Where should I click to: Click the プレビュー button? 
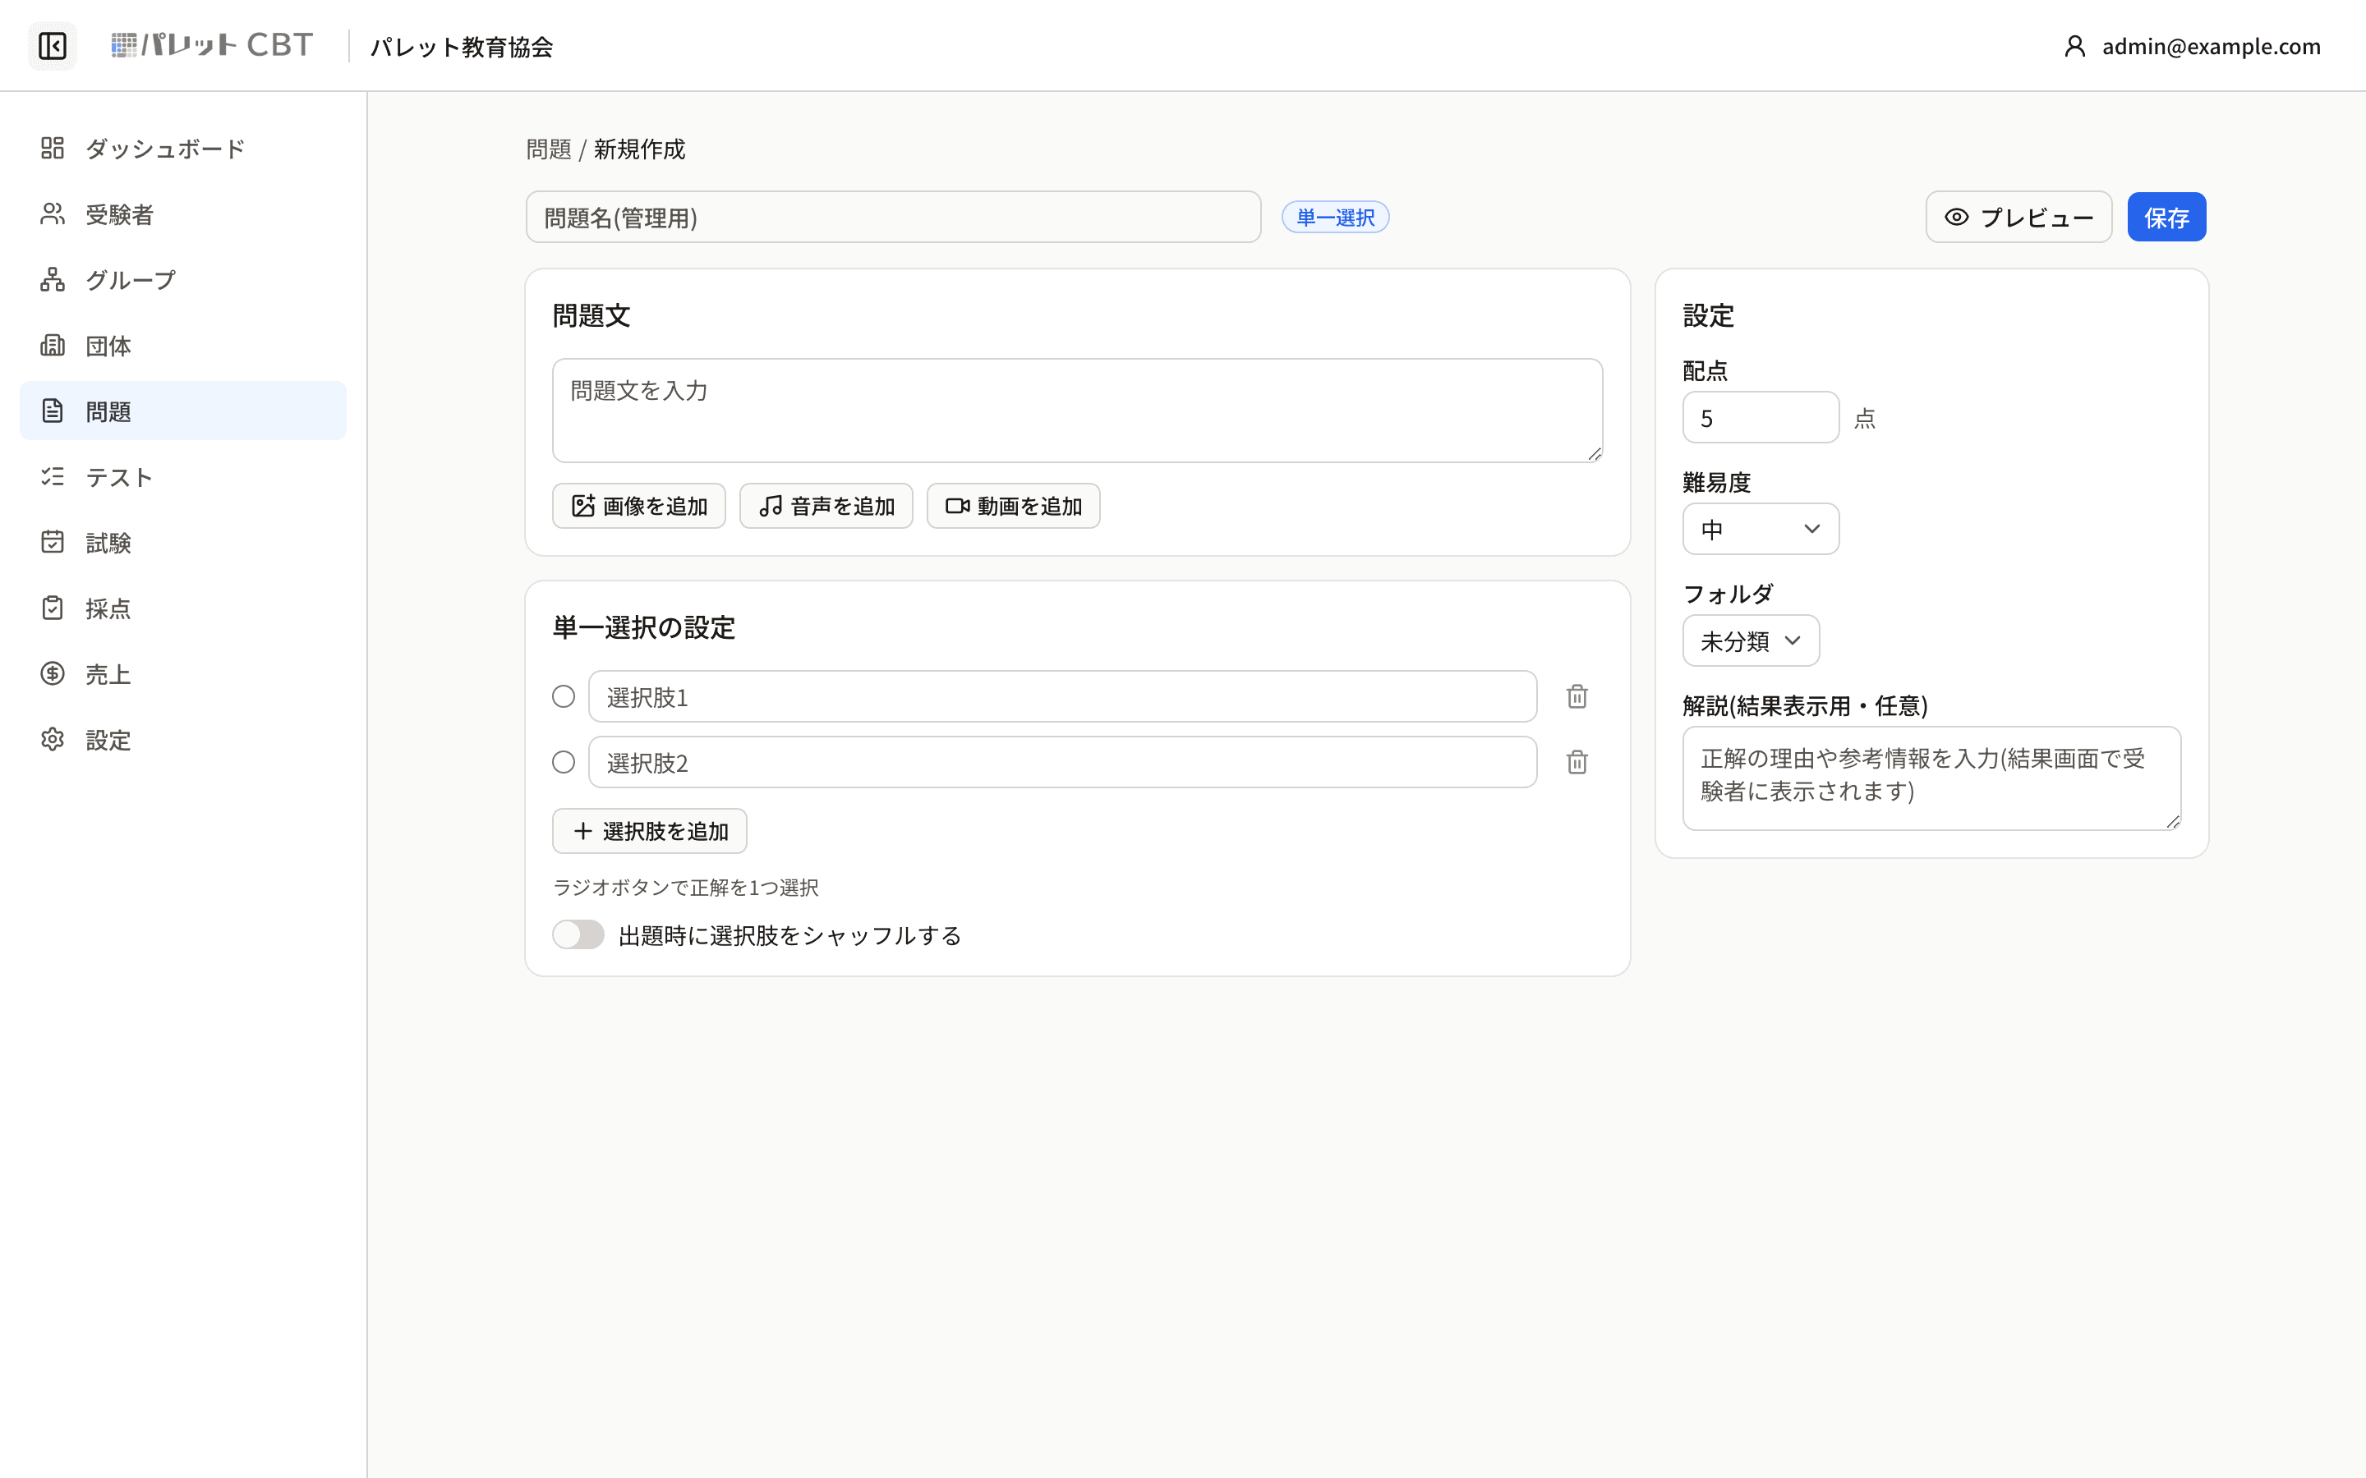pos(2018,217)
